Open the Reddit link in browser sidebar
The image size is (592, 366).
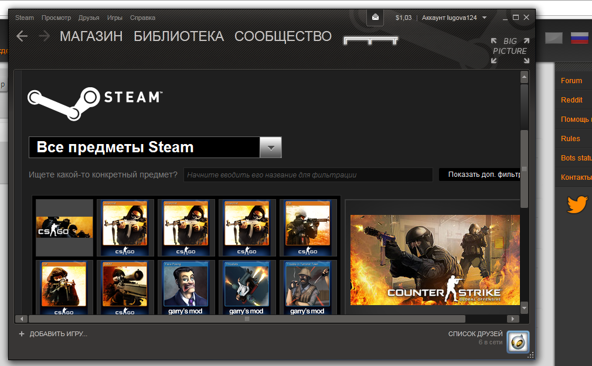click(x=571, y=100)
